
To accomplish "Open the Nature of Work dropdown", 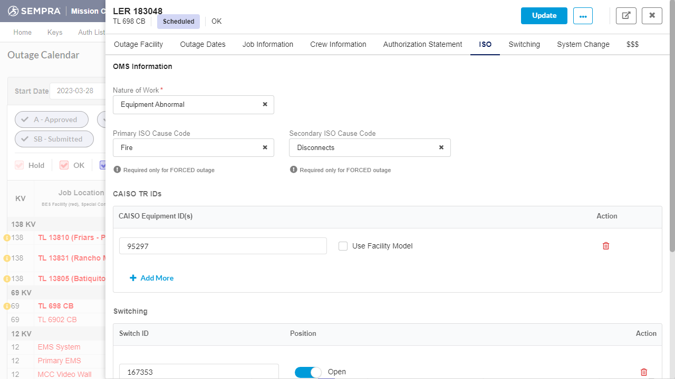I will click(x=187, y=104).
